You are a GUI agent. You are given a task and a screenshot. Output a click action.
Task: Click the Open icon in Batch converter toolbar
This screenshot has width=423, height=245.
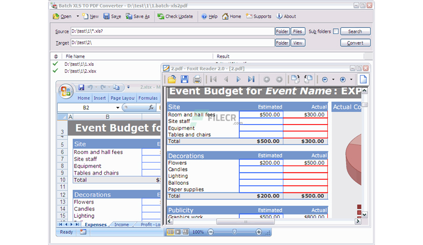click(x=56, y=17)
